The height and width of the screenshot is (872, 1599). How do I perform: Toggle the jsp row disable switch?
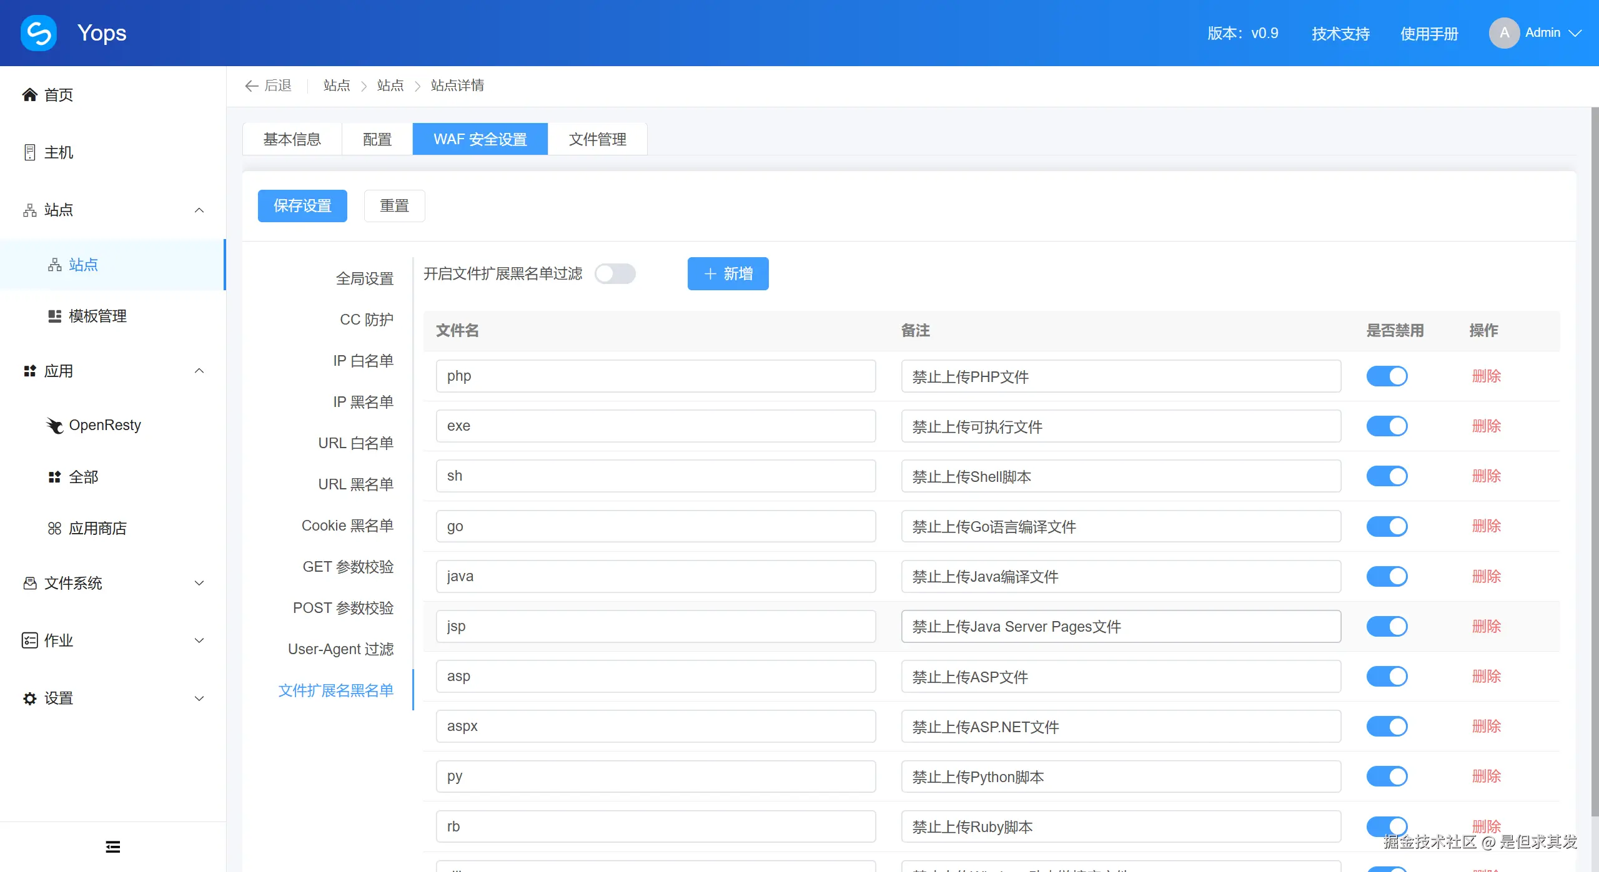pyautogui.click(x=1387, y=626)
